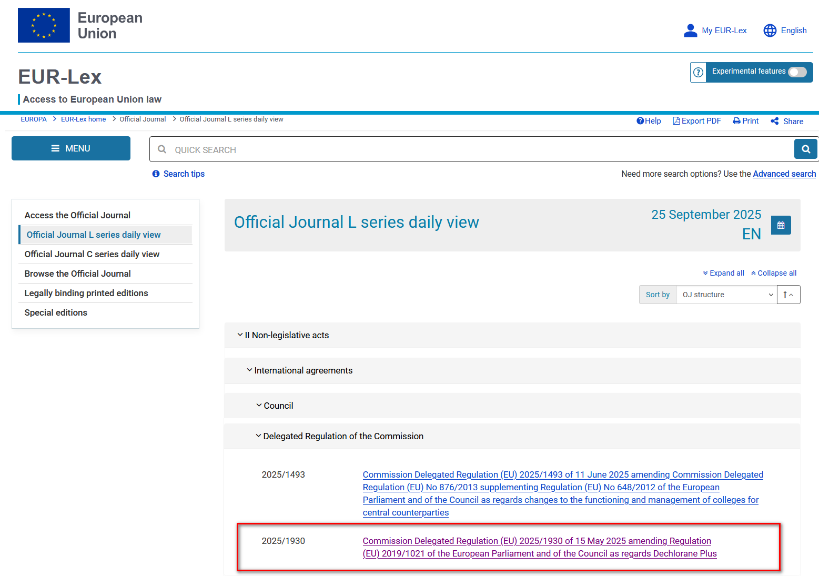Open Search tips info link
Image resolution: width=819 pixels, height=576 pixels.
click(178, 174)
